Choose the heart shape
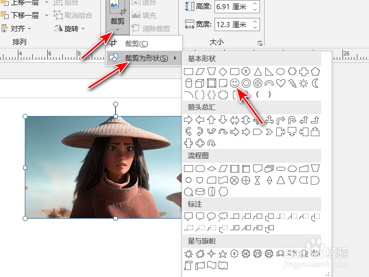This screenshot has width=369, height=277. [x=281, y=83]
